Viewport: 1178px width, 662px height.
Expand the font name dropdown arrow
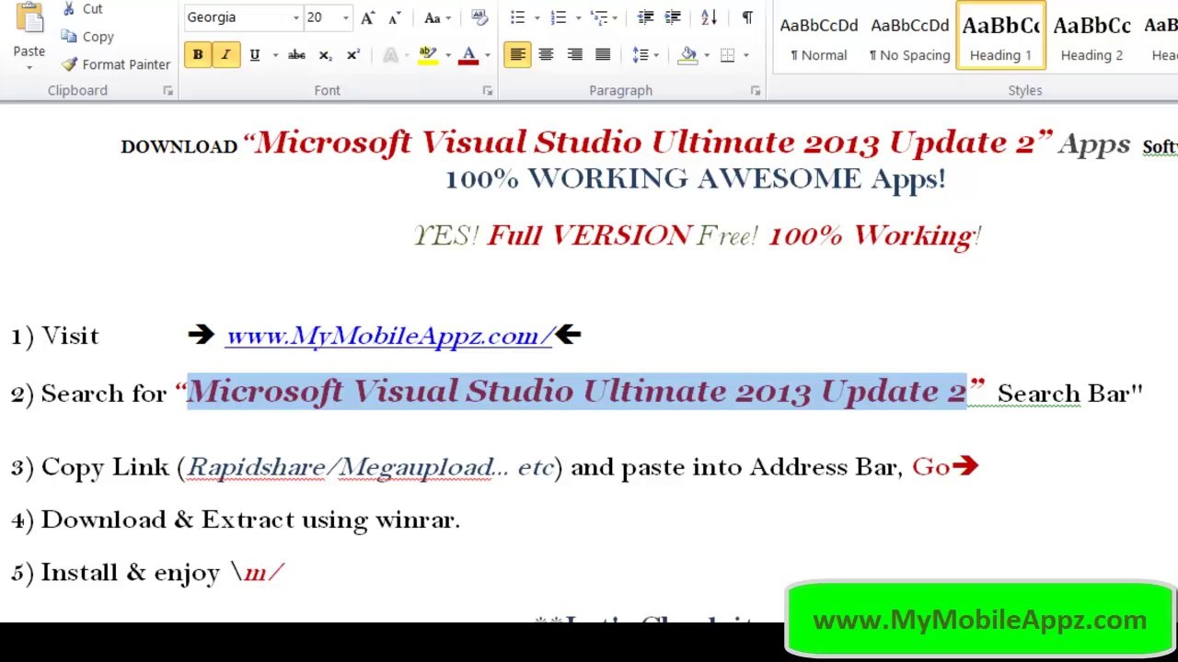tap(296, 17)
